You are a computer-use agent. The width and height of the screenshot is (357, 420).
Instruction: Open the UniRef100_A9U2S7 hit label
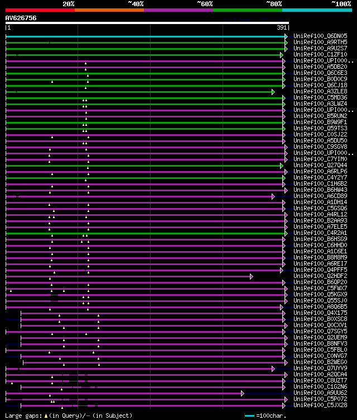[320, 48]
